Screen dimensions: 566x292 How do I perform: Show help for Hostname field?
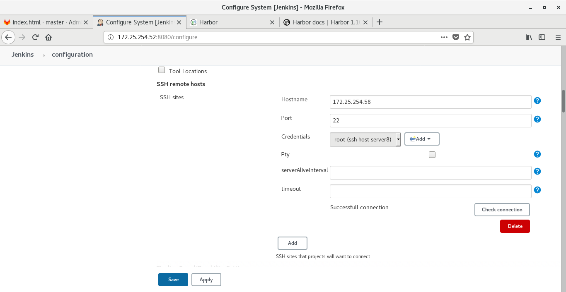click(537, 101)
